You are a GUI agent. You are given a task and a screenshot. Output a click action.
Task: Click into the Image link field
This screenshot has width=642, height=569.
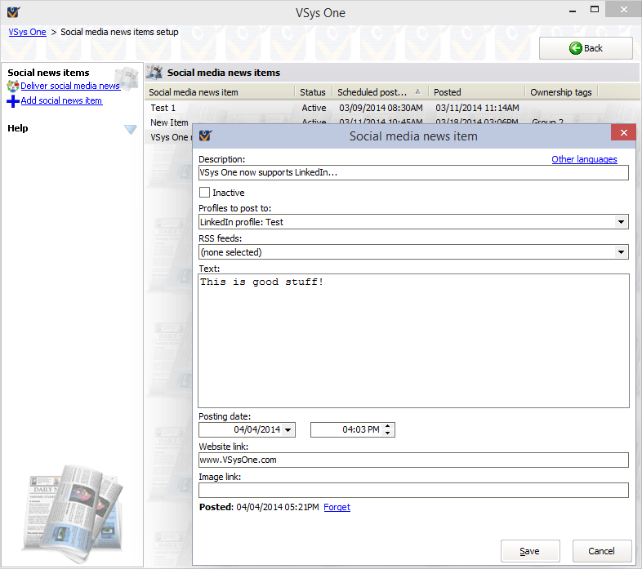[x=413, y=490]
